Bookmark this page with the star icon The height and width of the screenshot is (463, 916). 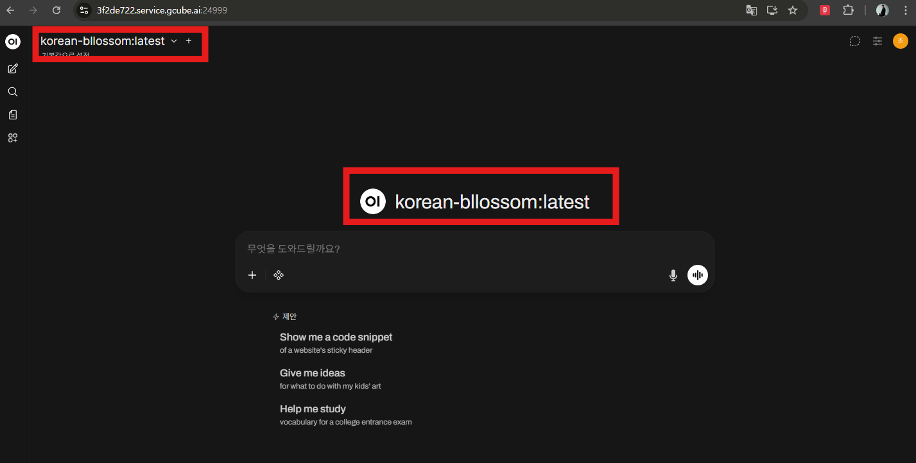point(793,10)
